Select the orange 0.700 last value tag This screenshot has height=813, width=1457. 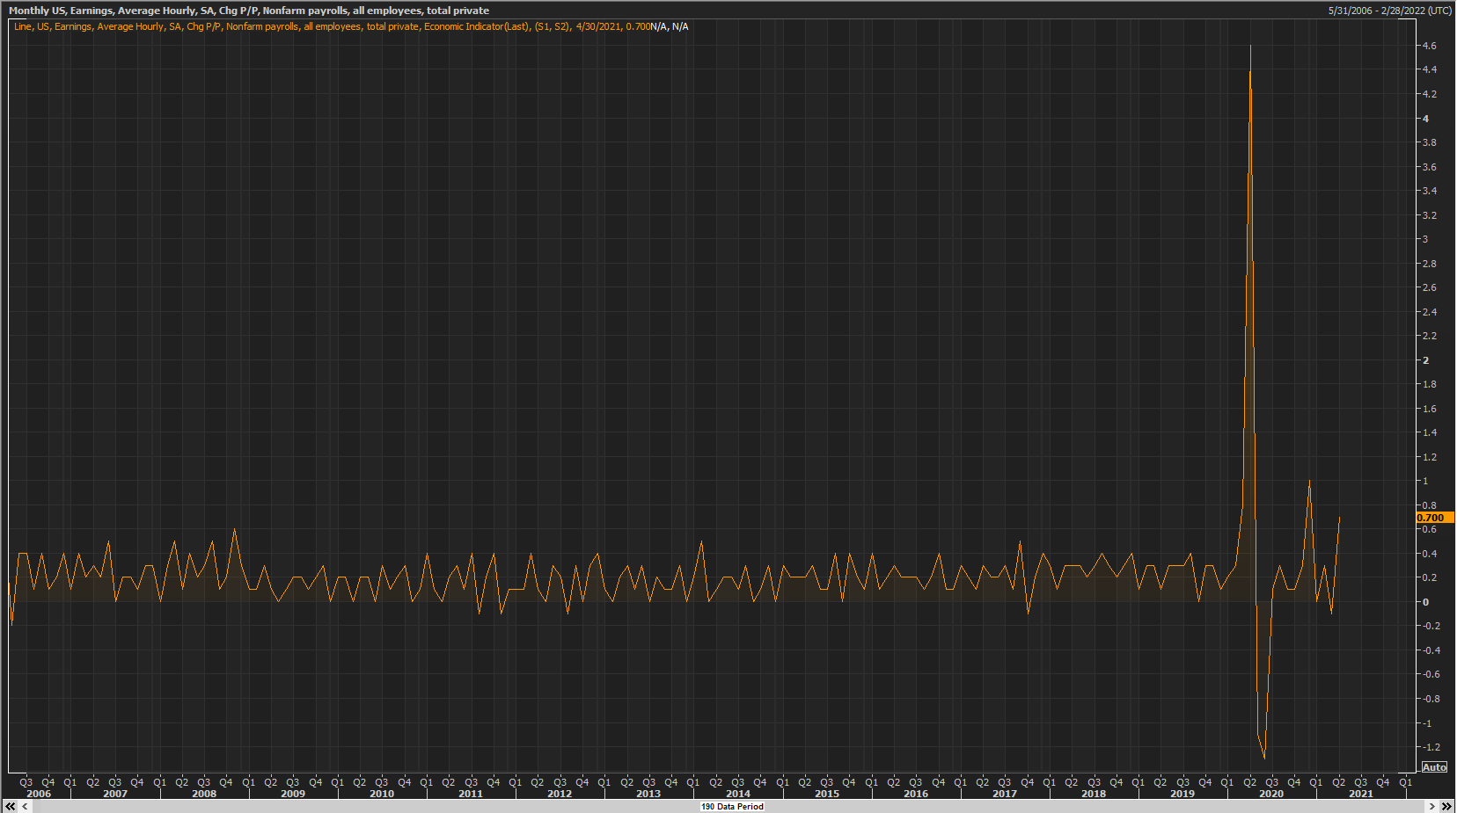click(1434, 518)
